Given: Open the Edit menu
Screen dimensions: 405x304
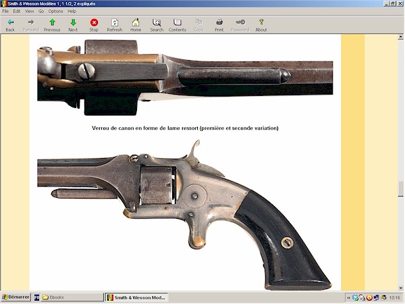Looking at the screenshot, I should [x=17, y=11].
